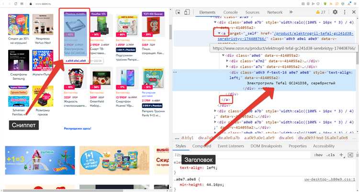This screenshot has width=359, height=192.
Task: Select the Styles tab
Action: [x=180, y=146]
